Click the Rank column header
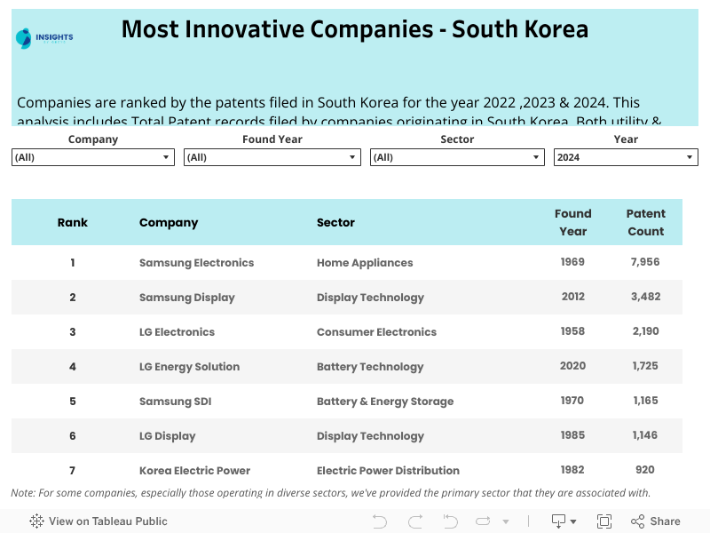The image size is (710, 533). 73,223
